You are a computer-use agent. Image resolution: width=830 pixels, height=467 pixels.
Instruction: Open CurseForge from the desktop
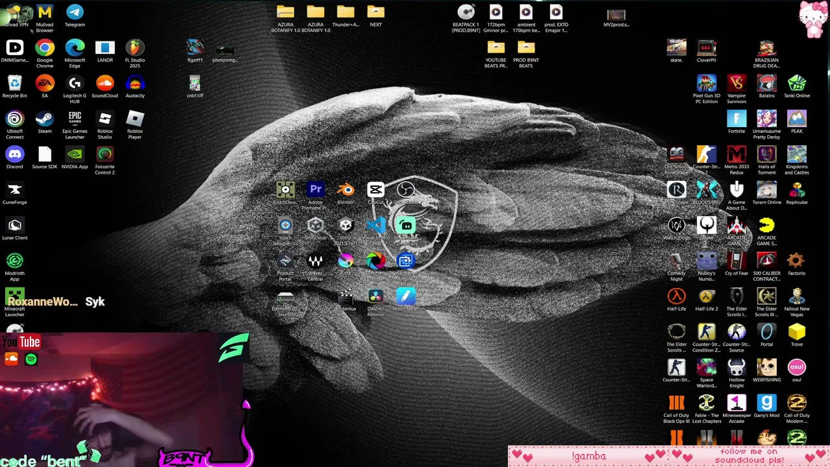tap(14, 190)
